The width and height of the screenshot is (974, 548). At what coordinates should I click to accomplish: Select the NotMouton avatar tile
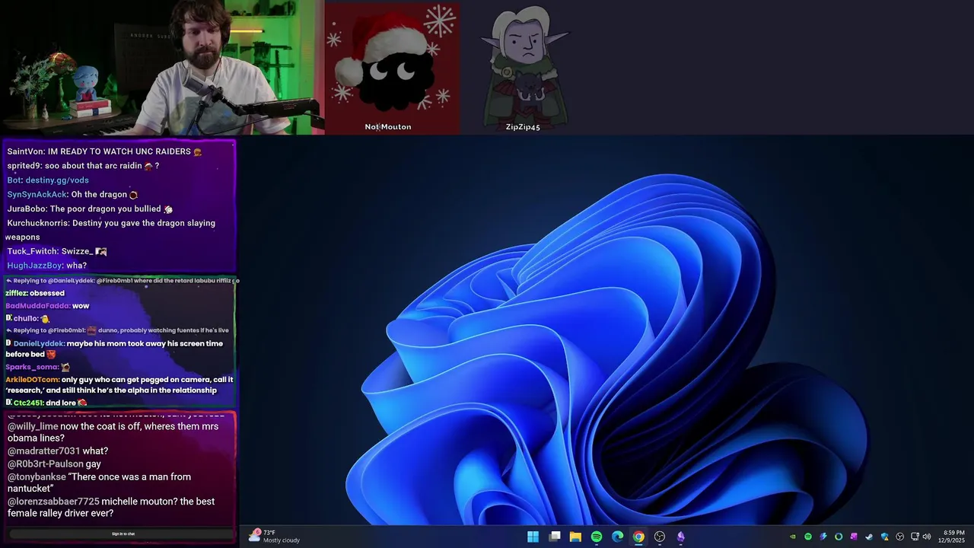click(x=392, y=68)
